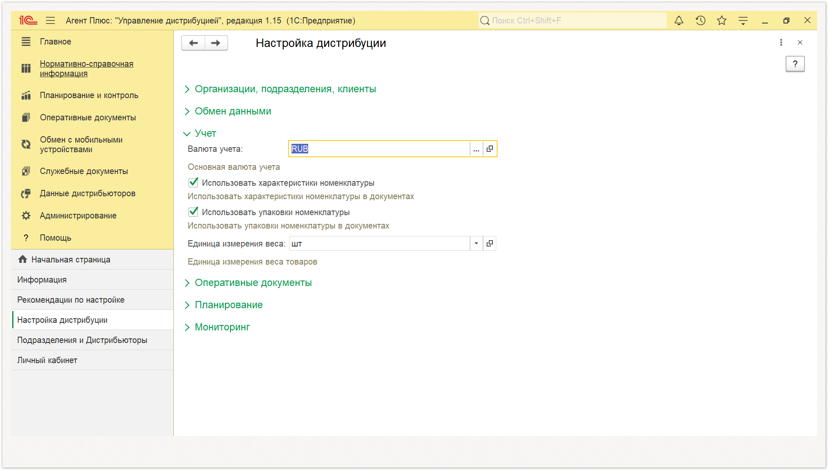This screenshot has width=828, height=470.
Task: Click the Данные дистрибьюторов icon
Action: coord(26,193)
